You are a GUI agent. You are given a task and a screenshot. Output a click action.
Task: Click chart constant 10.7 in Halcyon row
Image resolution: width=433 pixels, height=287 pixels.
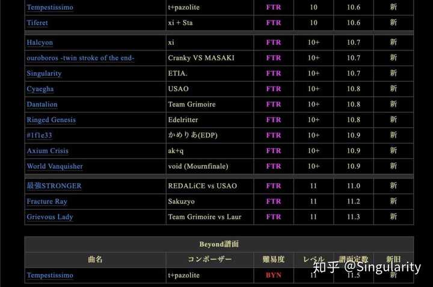pos(354,43)
